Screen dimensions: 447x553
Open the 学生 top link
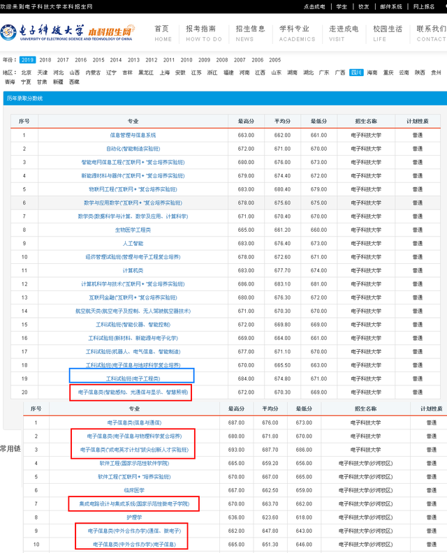(x=342, y=7)
